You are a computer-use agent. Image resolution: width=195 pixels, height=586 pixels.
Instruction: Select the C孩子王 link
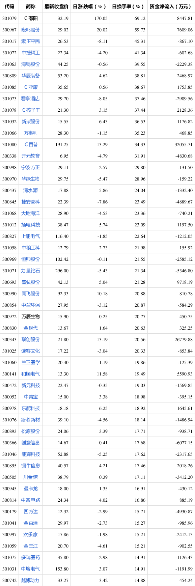point(31,110)
